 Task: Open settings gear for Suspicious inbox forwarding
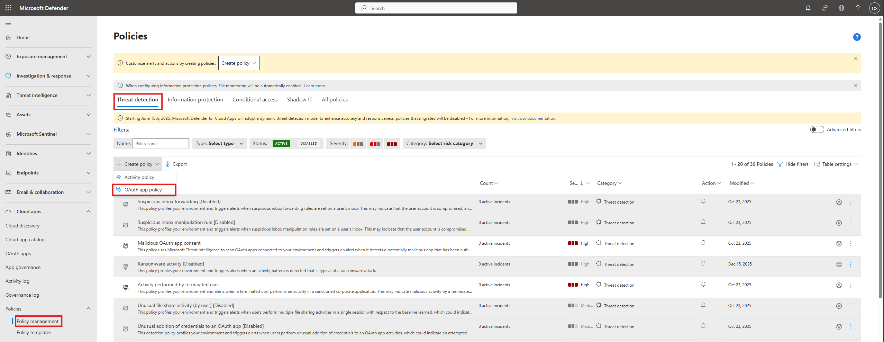click(839, 202)
